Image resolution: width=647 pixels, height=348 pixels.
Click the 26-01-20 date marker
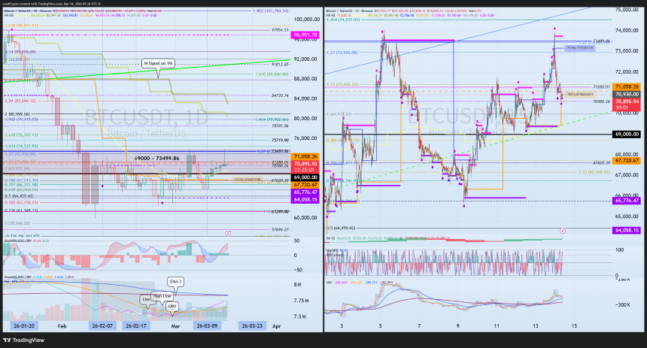(x=24, y=325)
